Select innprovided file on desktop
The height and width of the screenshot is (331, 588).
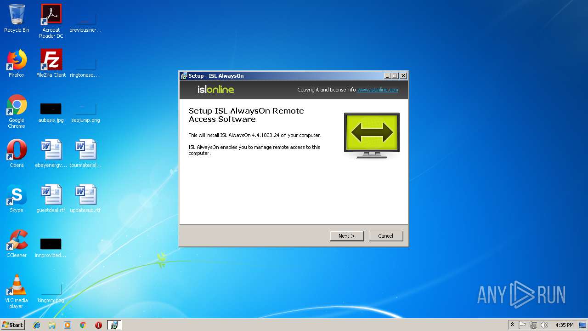point(51,248)
